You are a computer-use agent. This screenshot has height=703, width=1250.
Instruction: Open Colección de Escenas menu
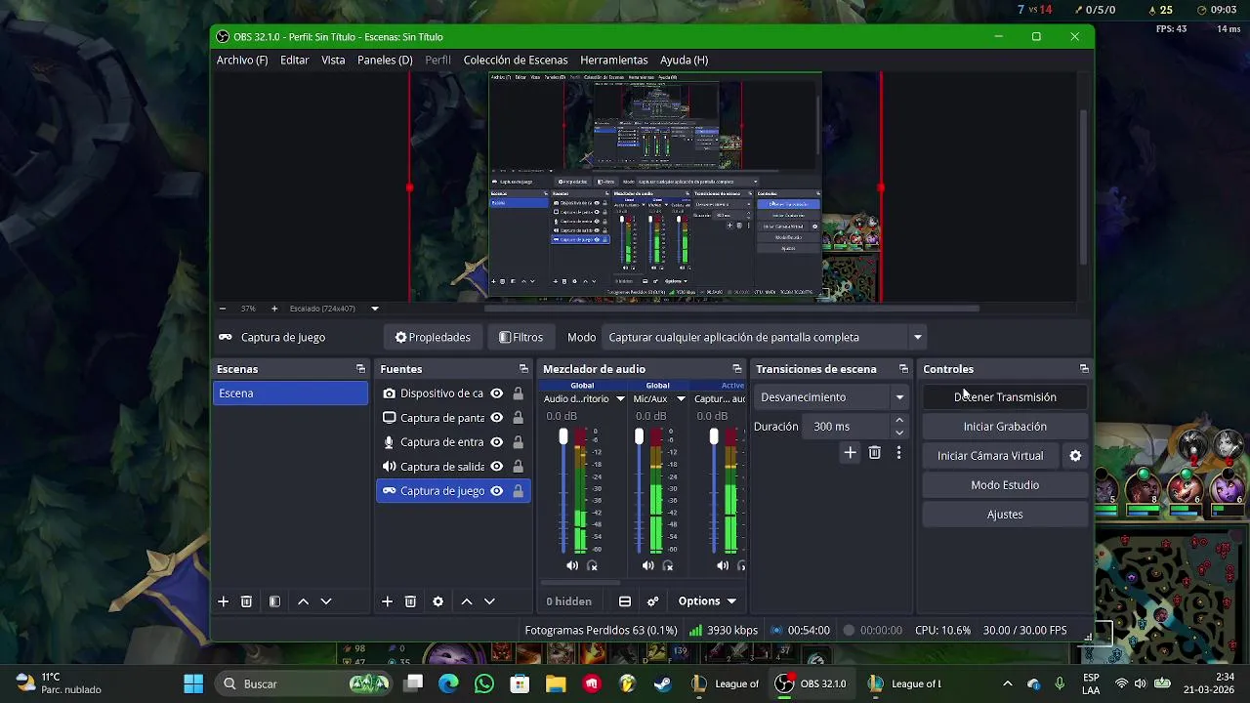coord(516,60)
